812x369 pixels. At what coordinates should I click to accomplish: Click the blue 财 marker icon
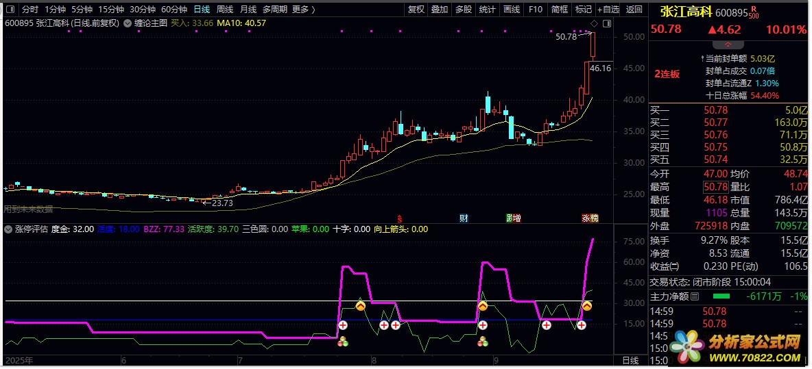464,218
